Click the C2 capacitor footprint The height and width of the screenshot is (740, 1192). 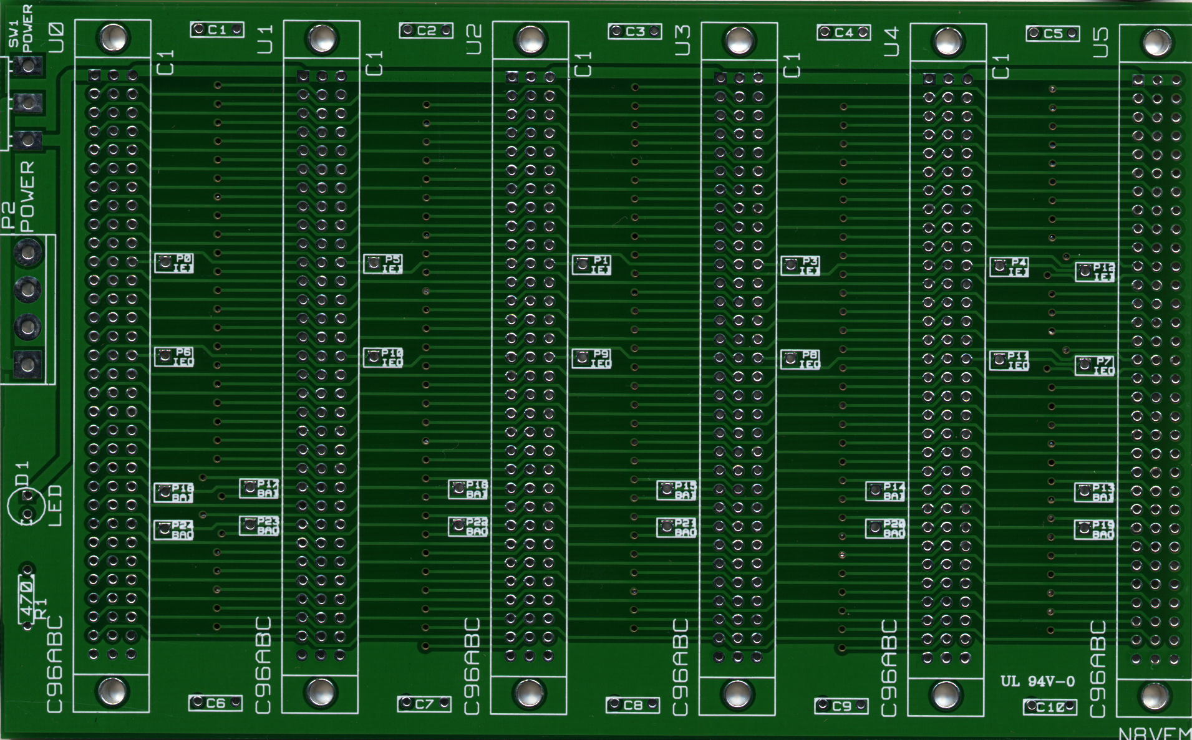pos(426,31)
